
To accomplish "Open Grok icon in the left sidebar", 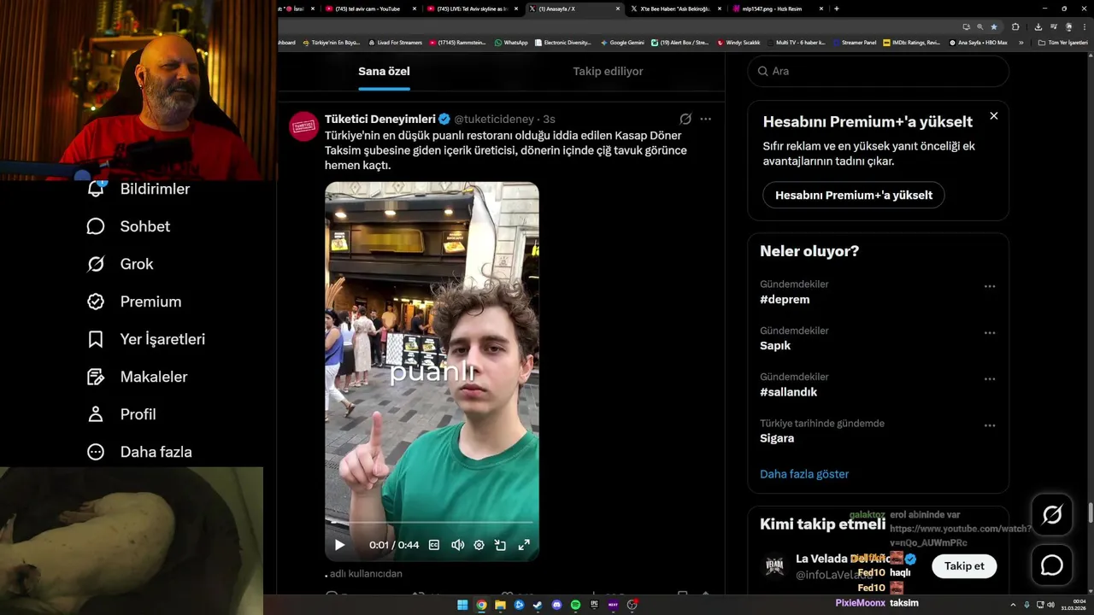I will 96,264.
